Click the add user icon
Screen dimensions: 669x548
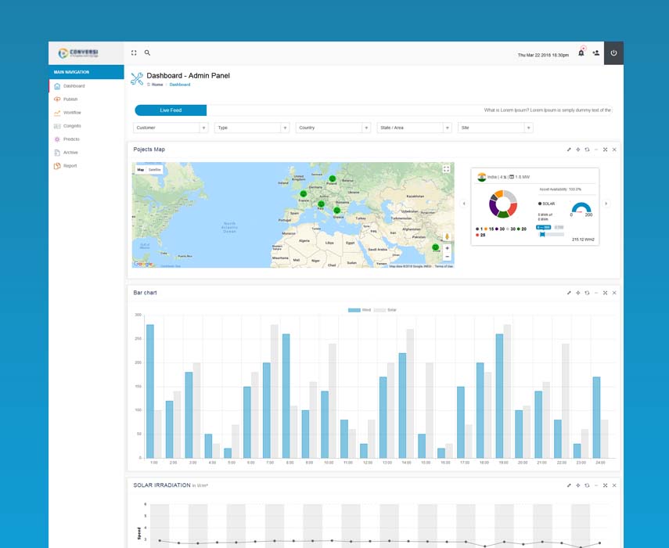coord(595,53)
